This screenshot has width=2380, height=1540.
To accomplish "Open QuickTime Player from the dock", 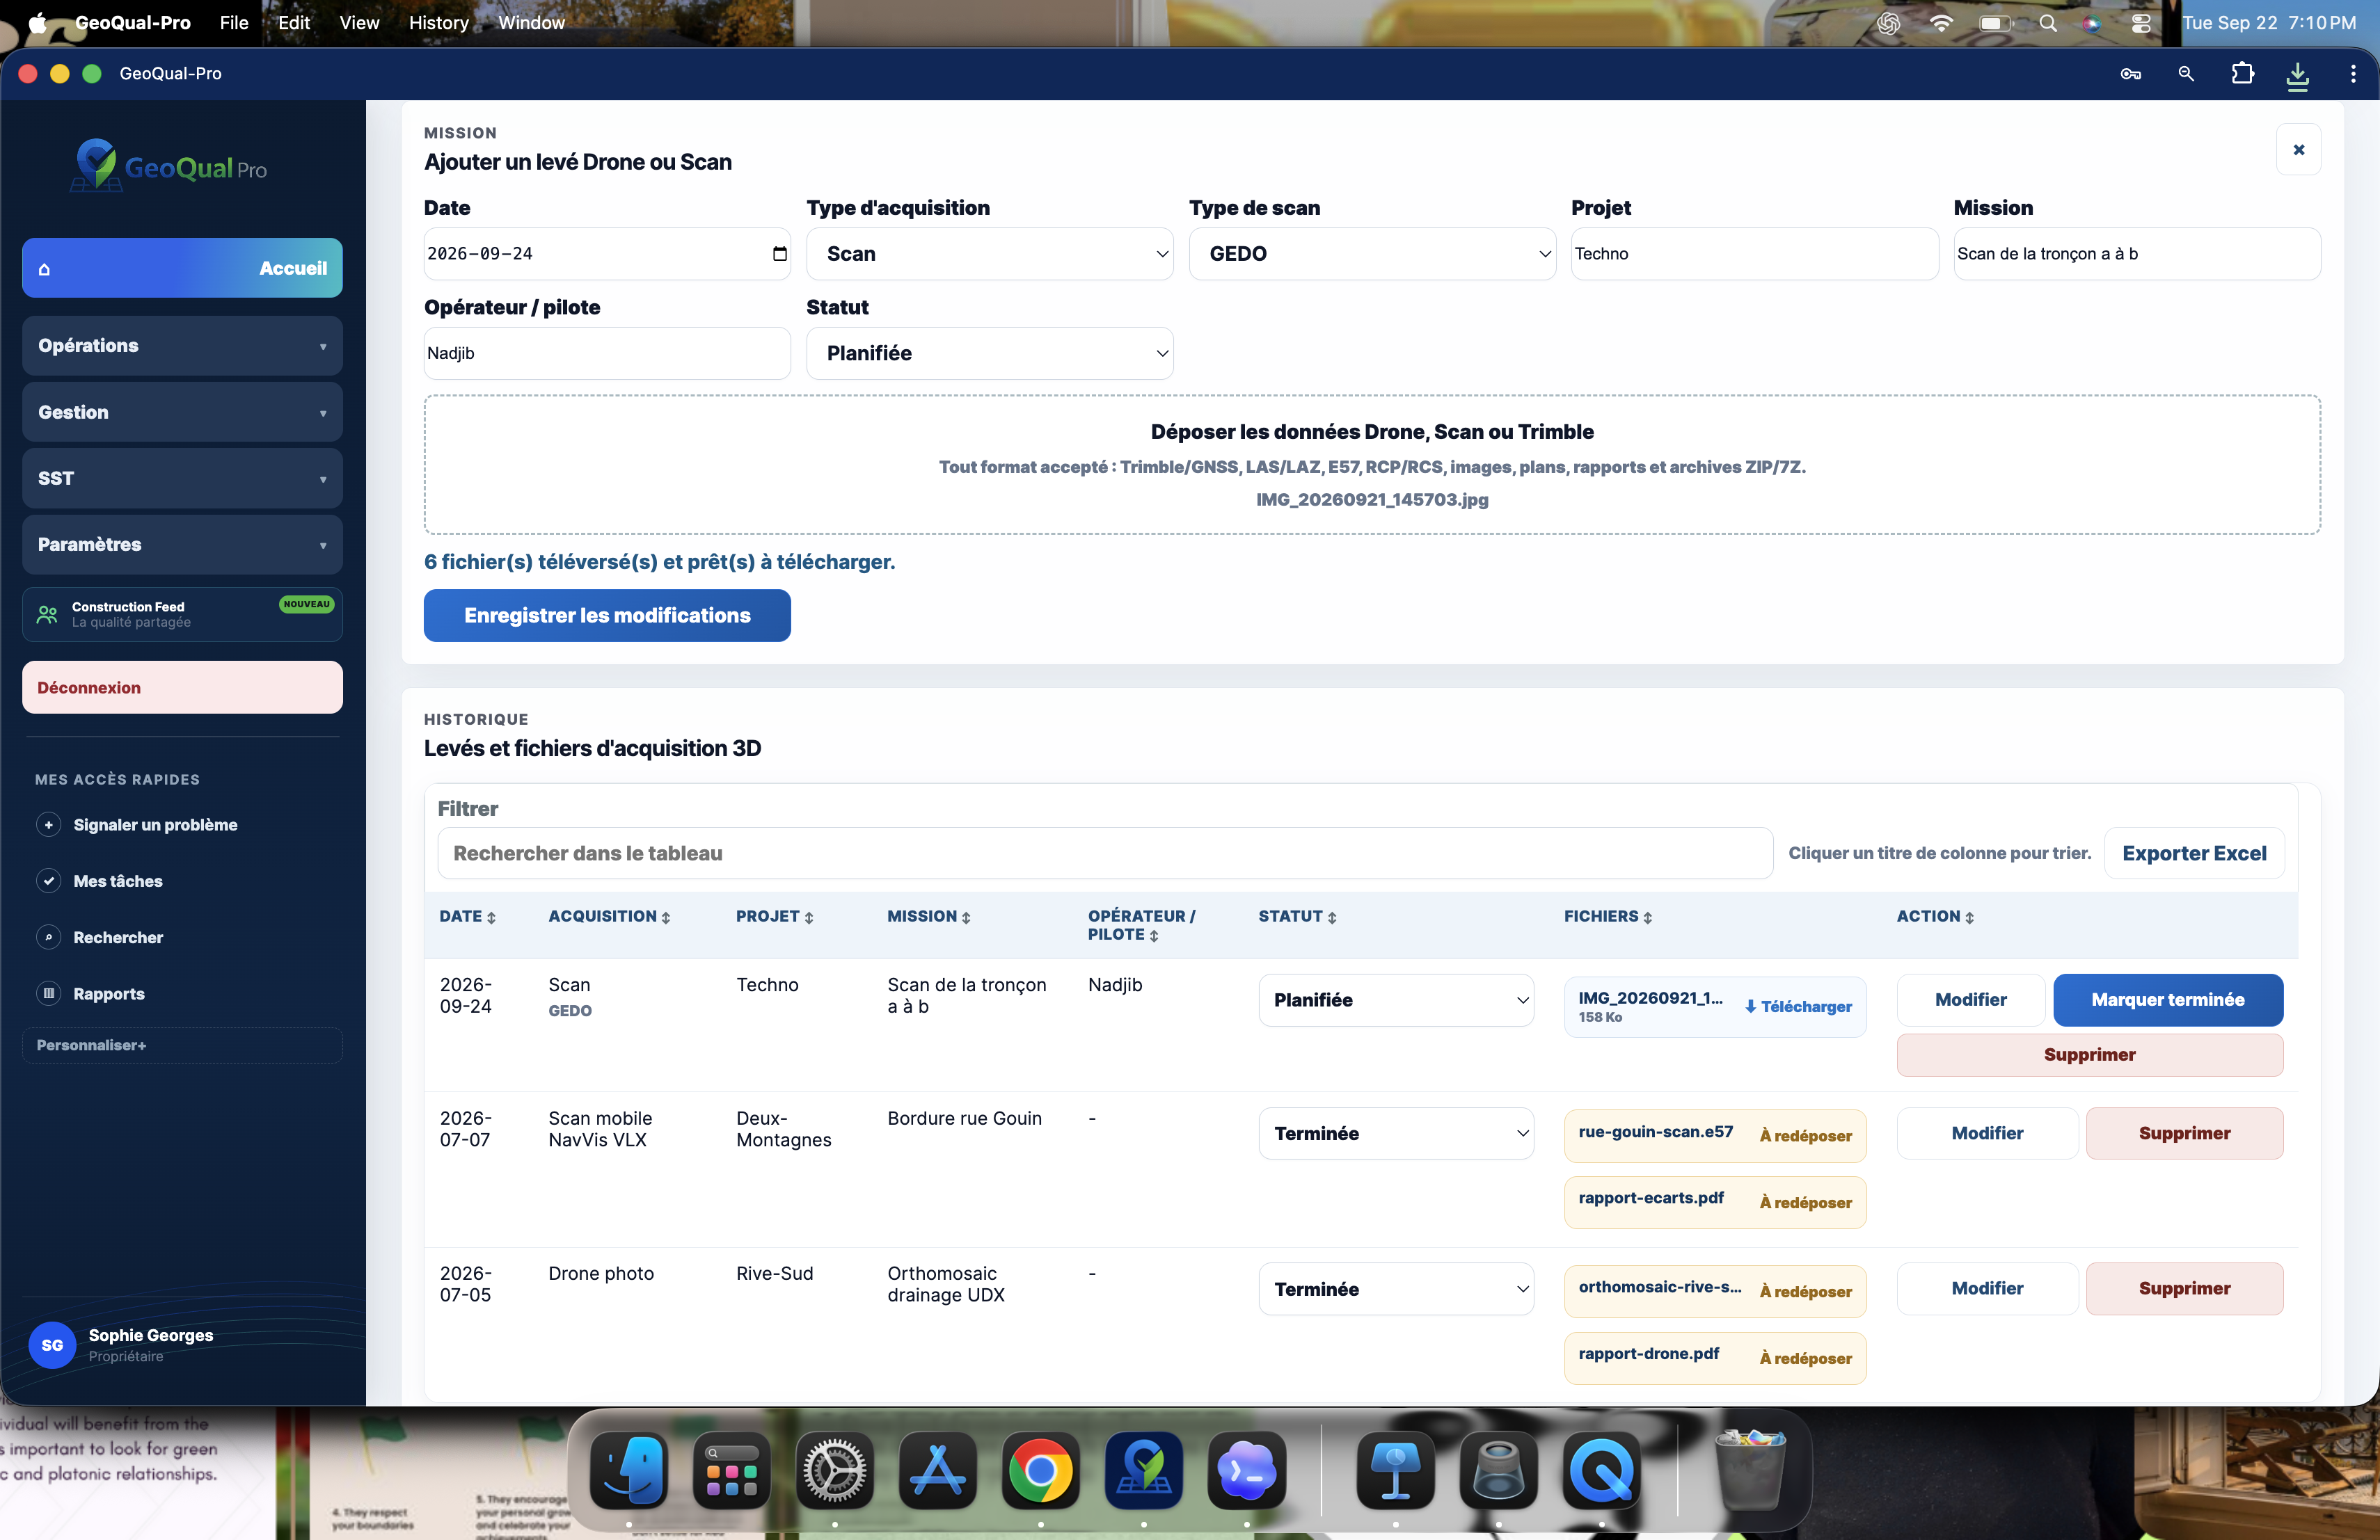I will pyautogui.click(x=1601, y=1470).
